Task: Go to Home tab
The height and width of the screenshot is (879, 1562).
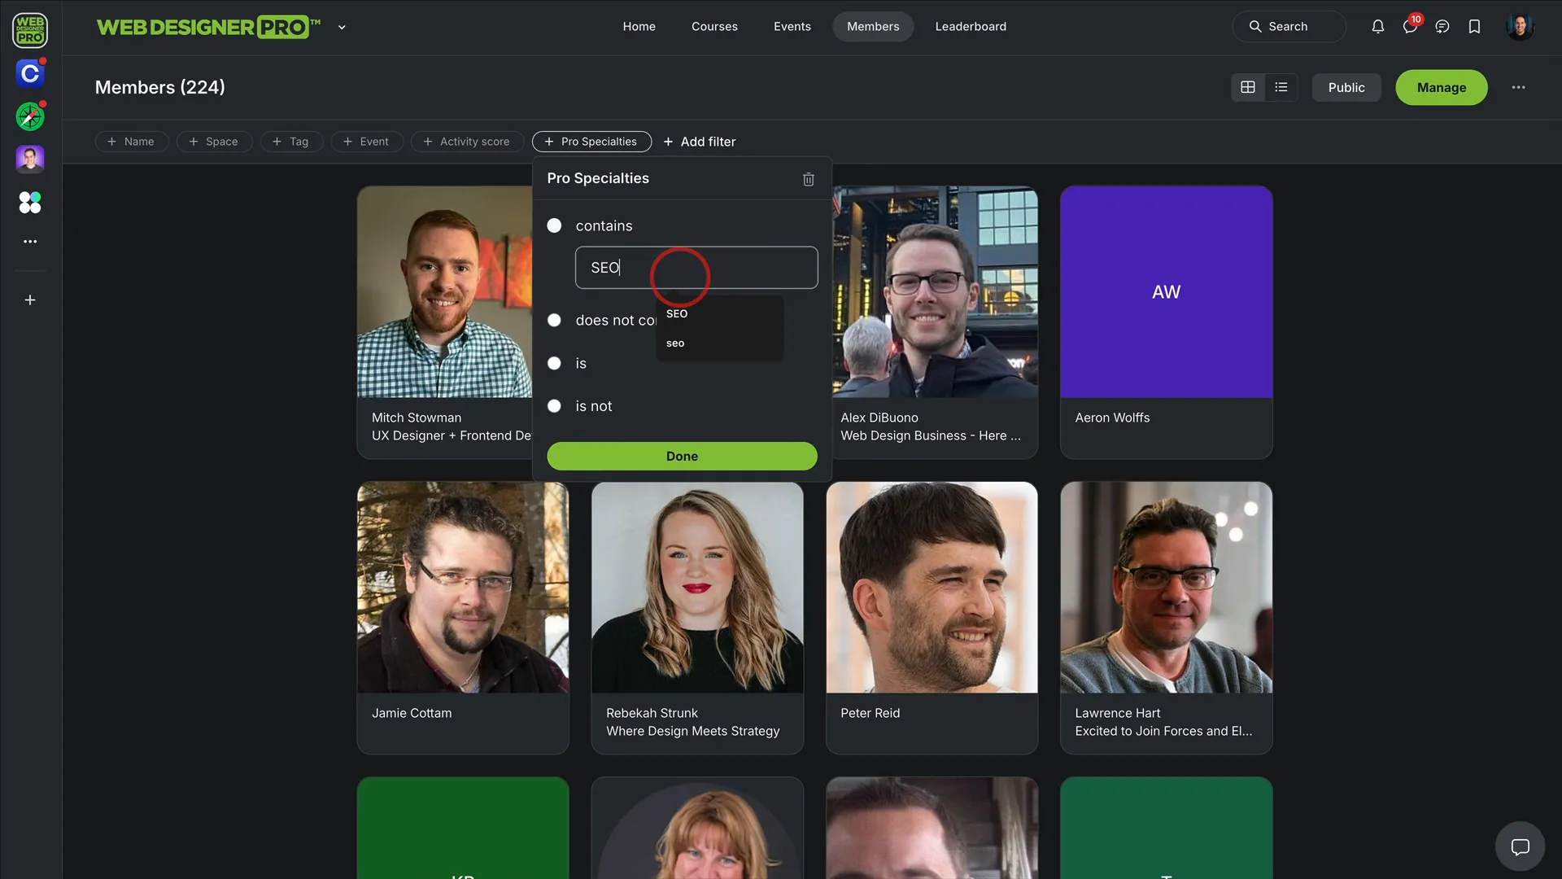Action: [639, 27]
